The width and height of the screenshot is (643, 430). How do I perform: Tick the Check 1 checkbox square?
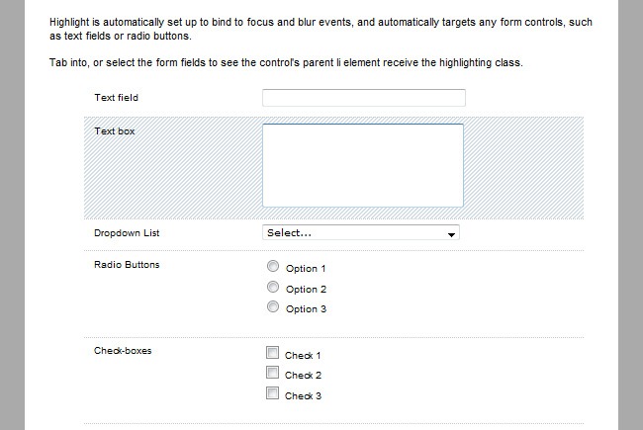pyautogui.click(x=272, y=353)
